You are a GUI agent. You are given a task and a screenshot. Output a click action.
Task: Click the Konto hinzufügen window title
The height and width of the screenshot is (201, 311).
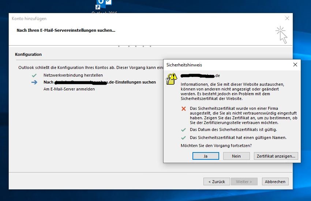(x=29, y=19)
